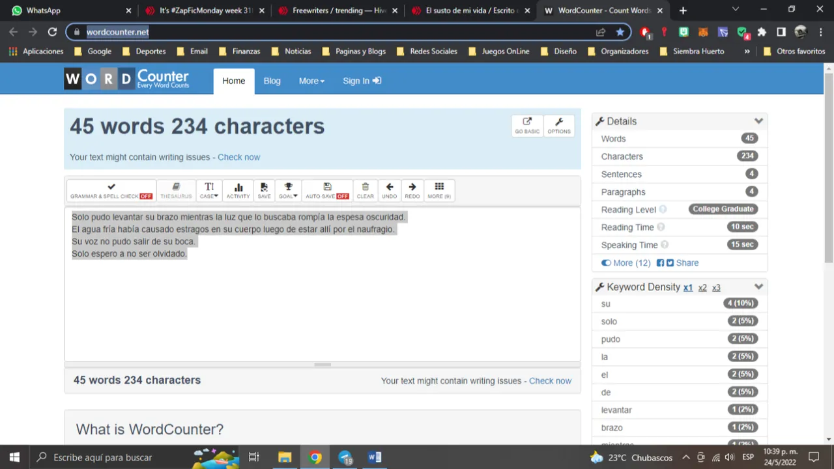Open Microsoft Word from taskbar
This screenshot has height=469, width=834.
point(375,457)
